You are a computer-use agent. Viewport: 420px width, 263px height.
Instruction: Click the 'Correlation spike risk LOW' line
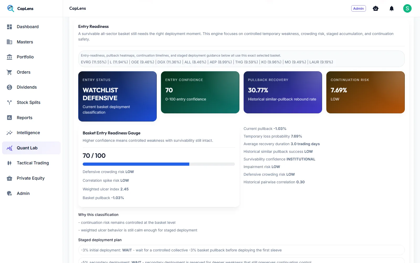point(106,180)
